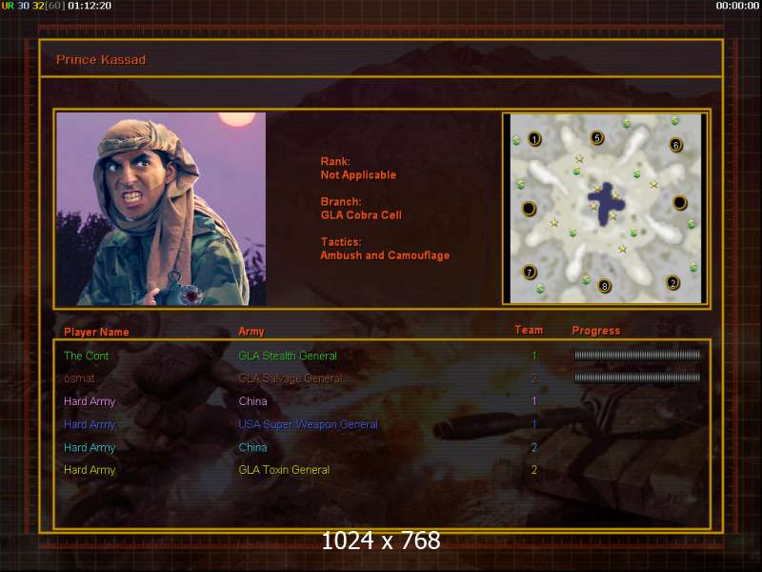Select player 'The Cont' in the list
762x572 pixels.
coord(87,356)
